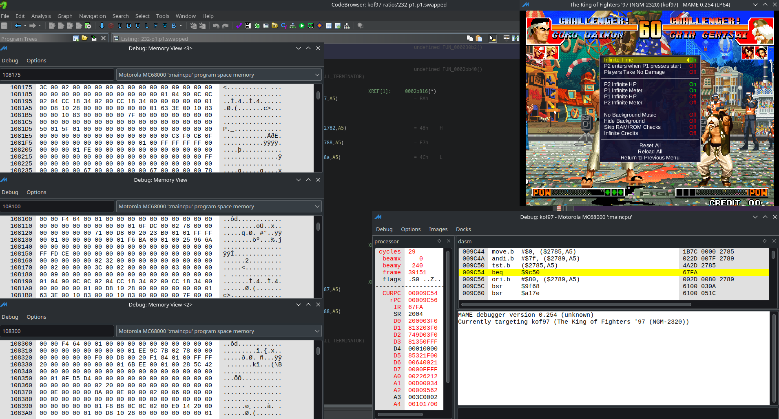Viewport: 779px width, 419px height.
Task: Select the highlighted beq $9c50 disassembly line
Action: pos(614,272)
